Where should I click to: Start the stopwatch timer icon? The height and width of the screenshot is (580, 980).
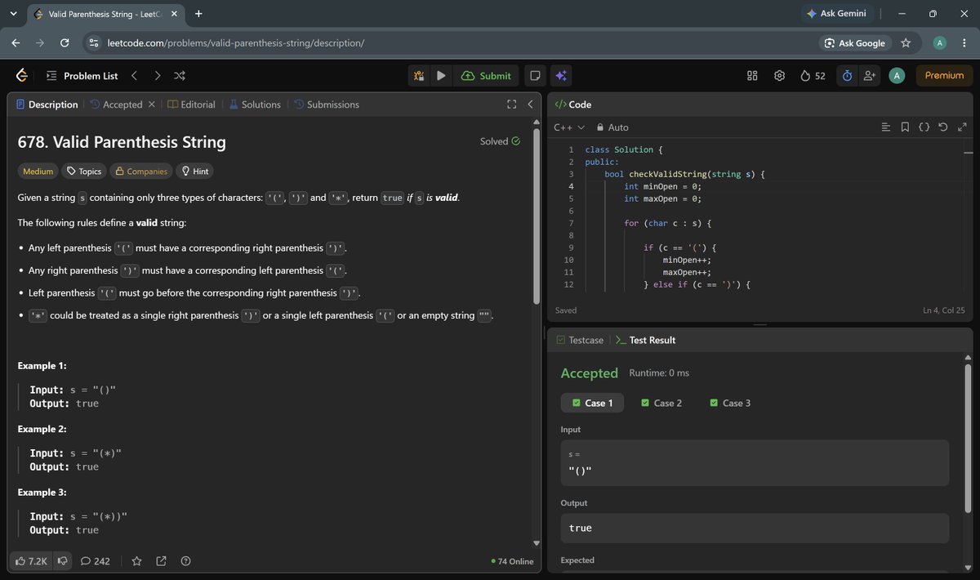(x=847, y=76)
